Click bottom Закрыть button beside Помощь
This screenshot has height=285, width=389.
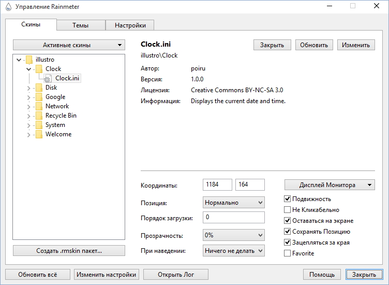click(x=364, y=274)
